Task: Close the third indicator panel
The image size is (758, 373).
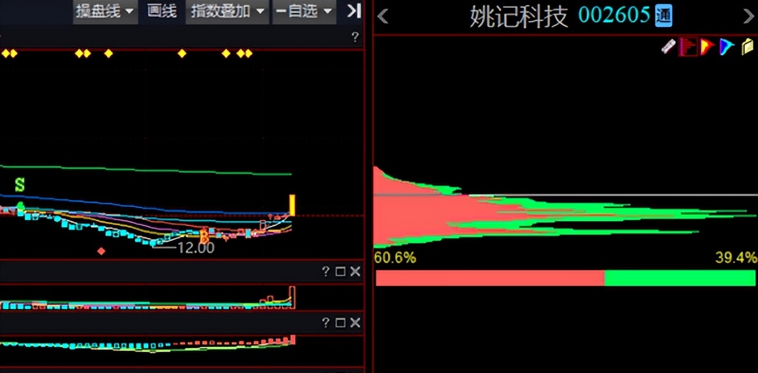Action: point(355,323)
